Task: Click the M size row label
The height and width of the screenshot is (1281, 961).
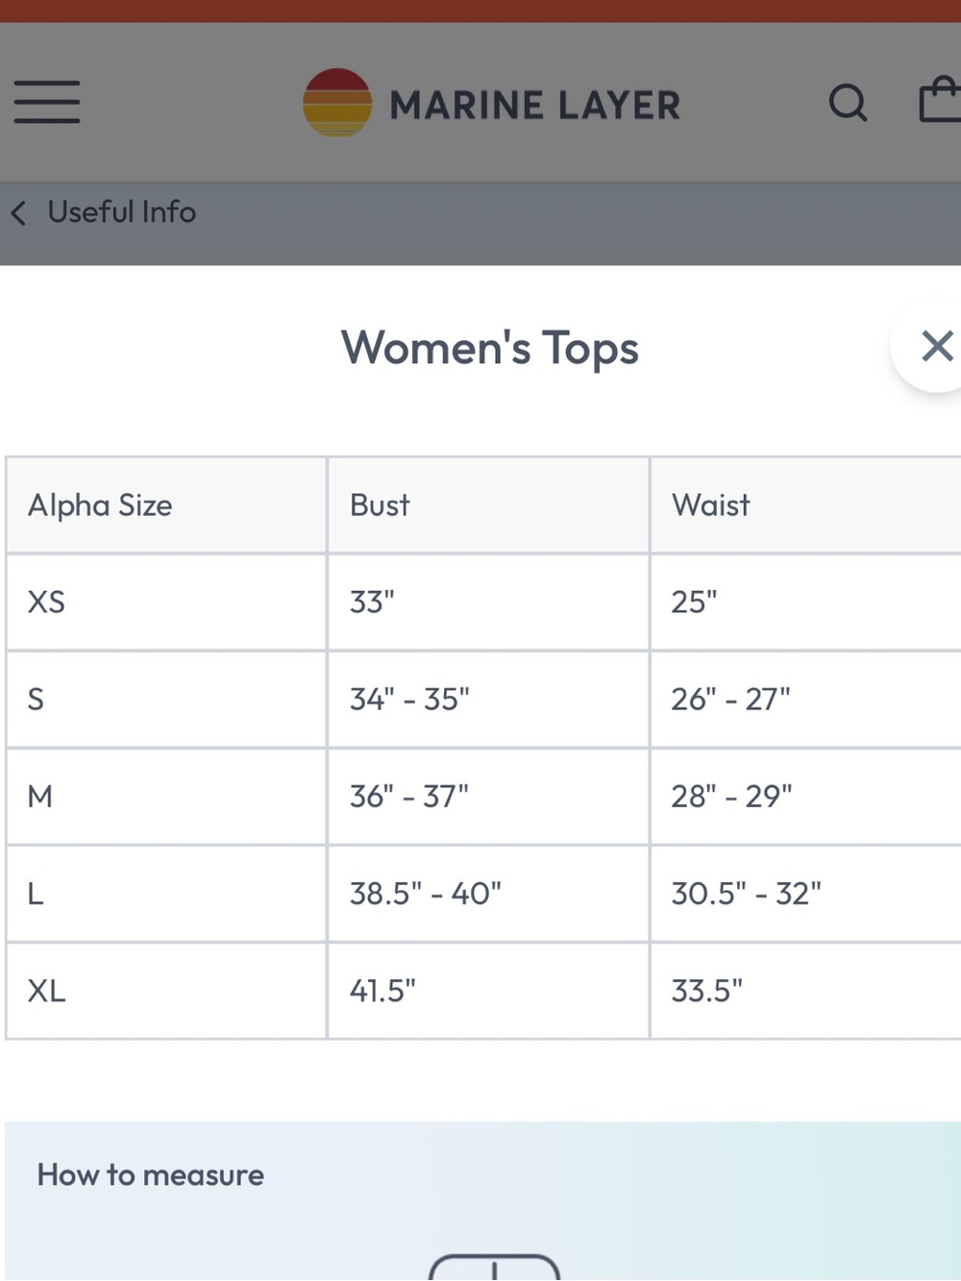Action: click(x=40, y=797)
